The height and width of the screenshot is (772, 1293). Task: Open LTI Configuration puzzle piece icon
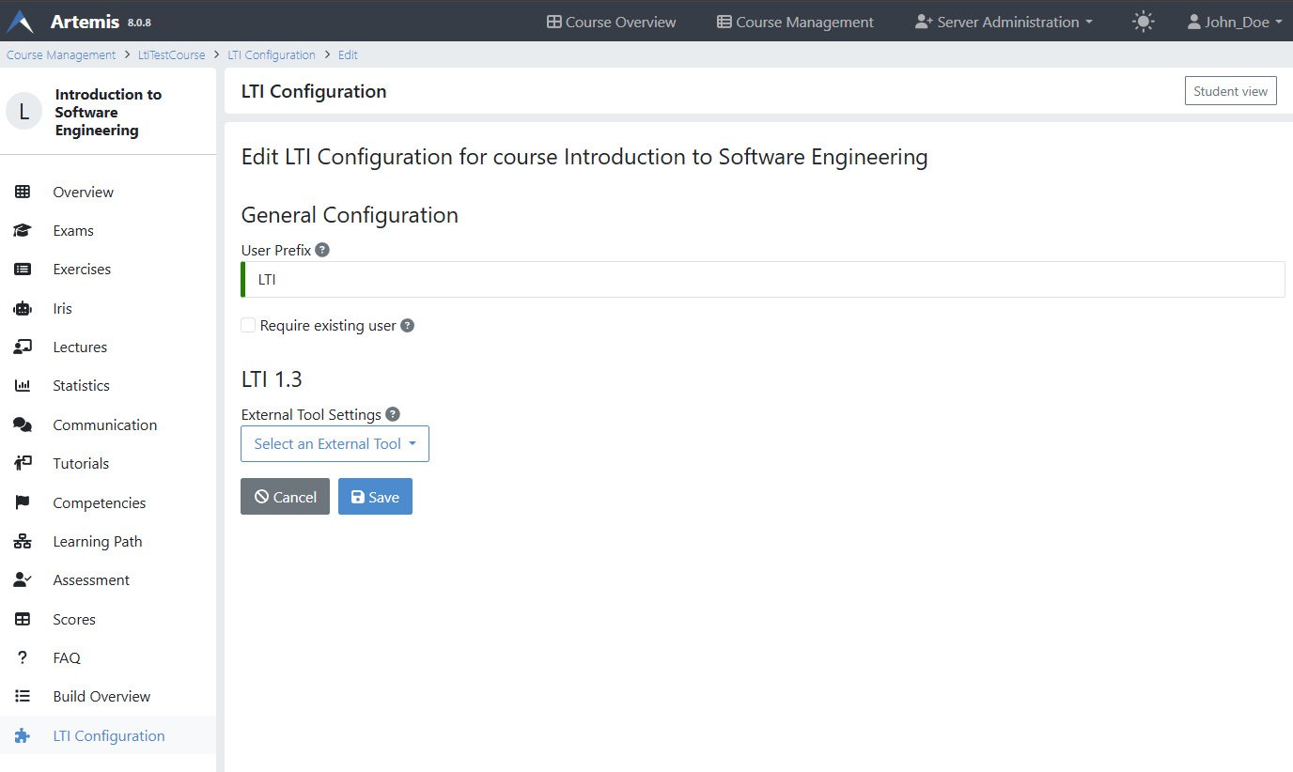click(x=23, y=734)
